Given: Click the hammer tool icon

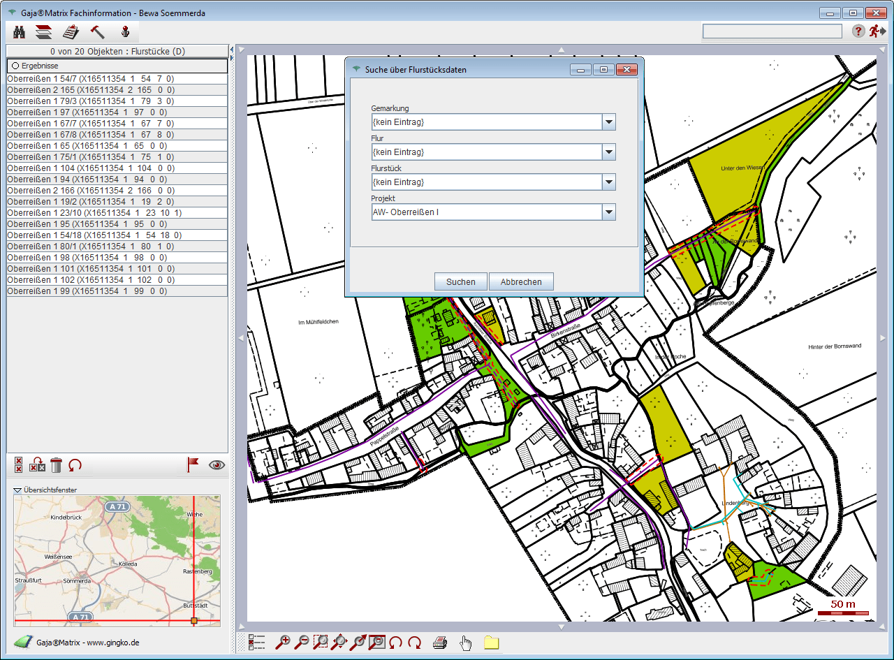Looking at the screenshot, I should point(97,31).
